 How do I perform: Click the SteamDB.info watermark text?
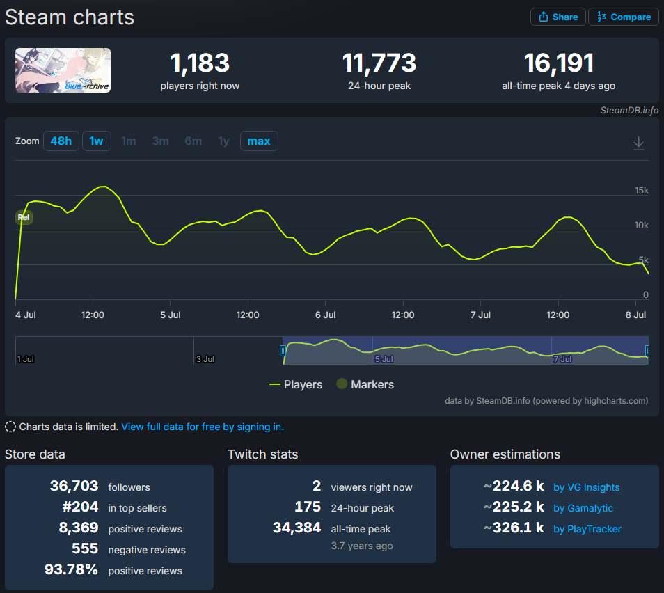click(629, 111)
